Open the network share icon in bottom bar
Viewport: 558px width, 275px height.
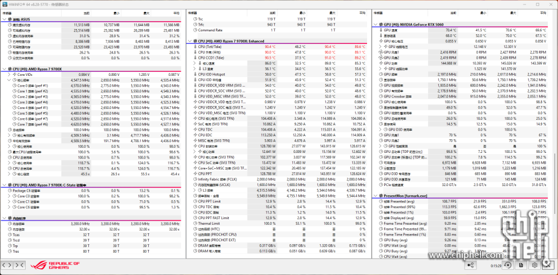click(470, 265)
